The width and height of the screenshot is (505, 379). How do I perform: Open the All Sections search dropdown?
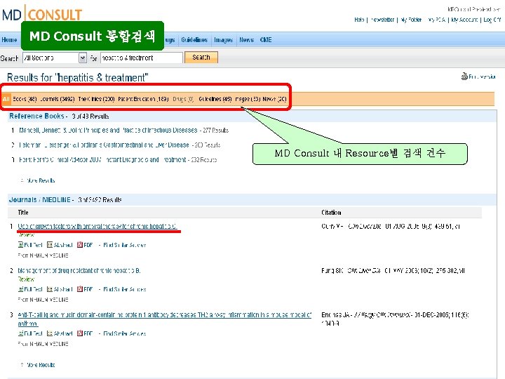pyautogui.click(x=55, y=58)
